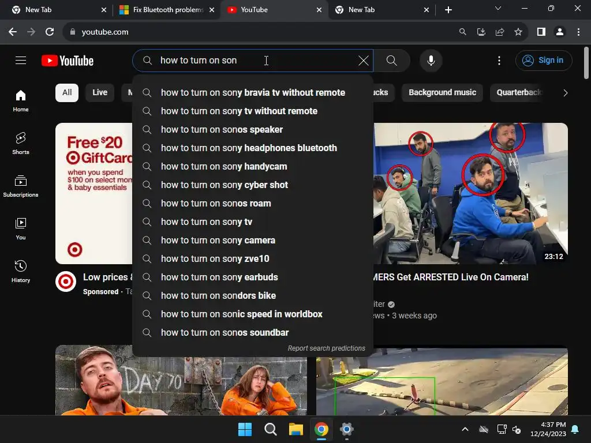This screenshot has height=443, width=591.
Task: Open the Chrome profile icon
Action: coord(560,32)
